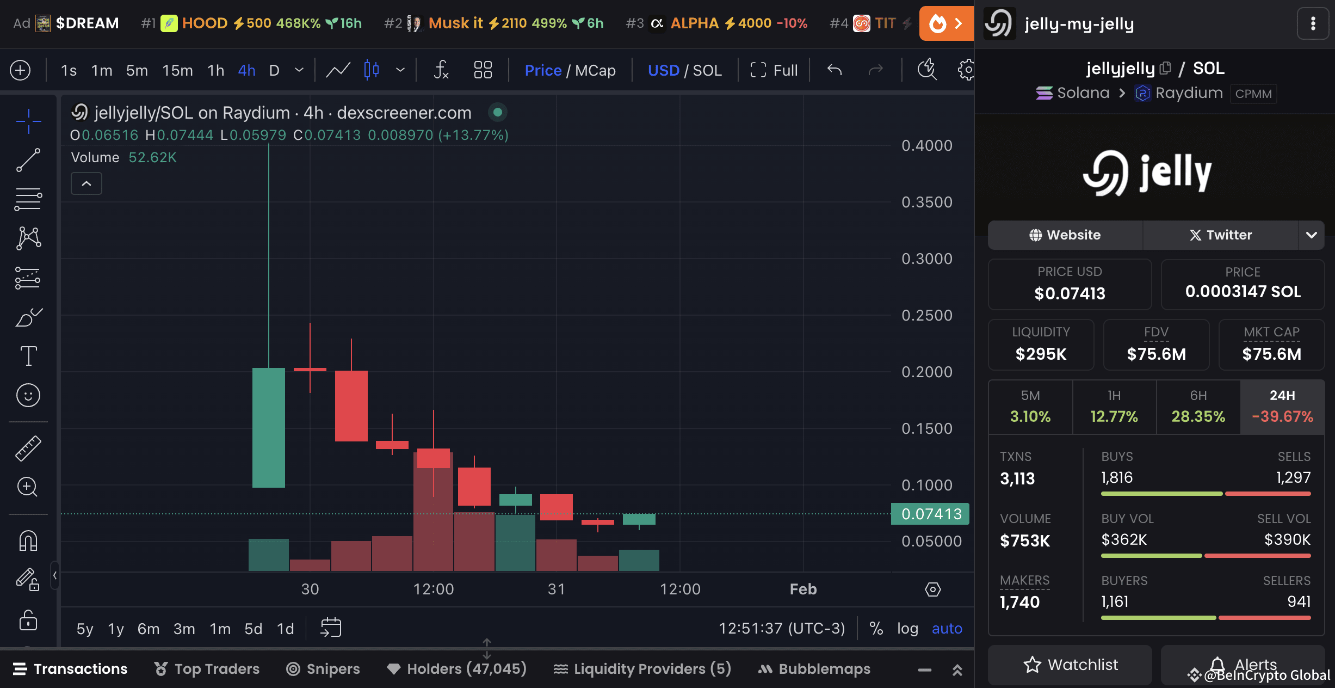The height and width of the screenshot is (688, 1335).
Task: Select the ruler measurement tool
Action: click(x=27, y=448)
